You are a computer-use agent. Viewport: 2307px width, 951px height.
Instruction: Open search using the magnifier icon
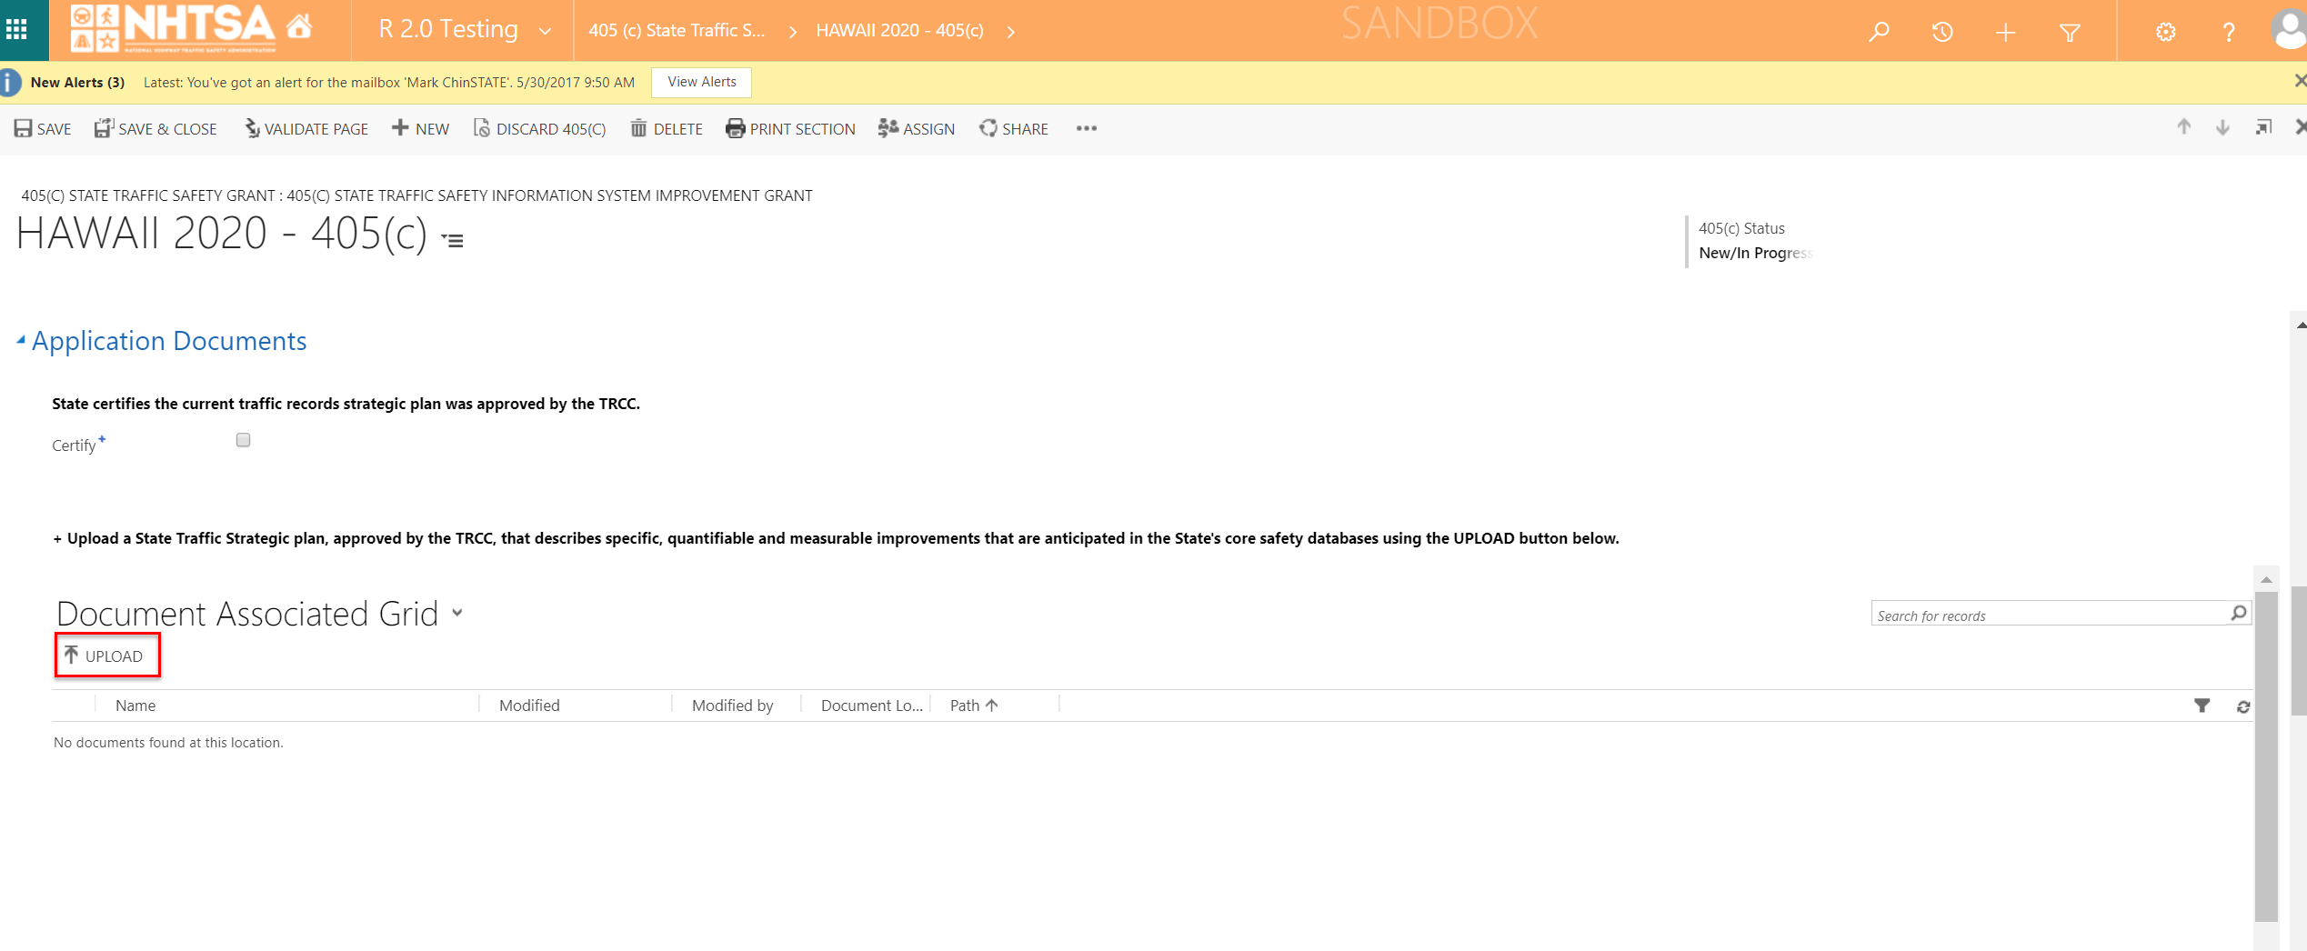[x=1879, y=32]
